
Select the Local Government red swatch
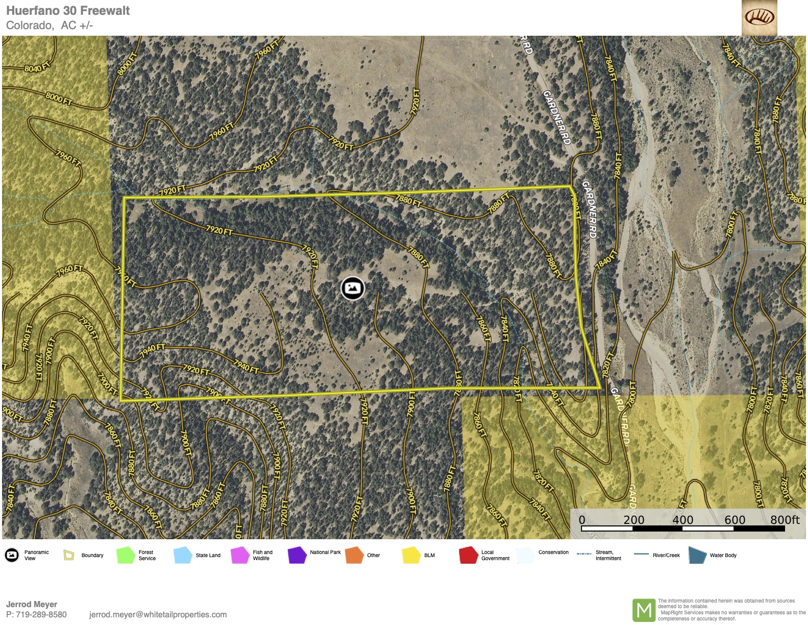(x=468, y=555)
